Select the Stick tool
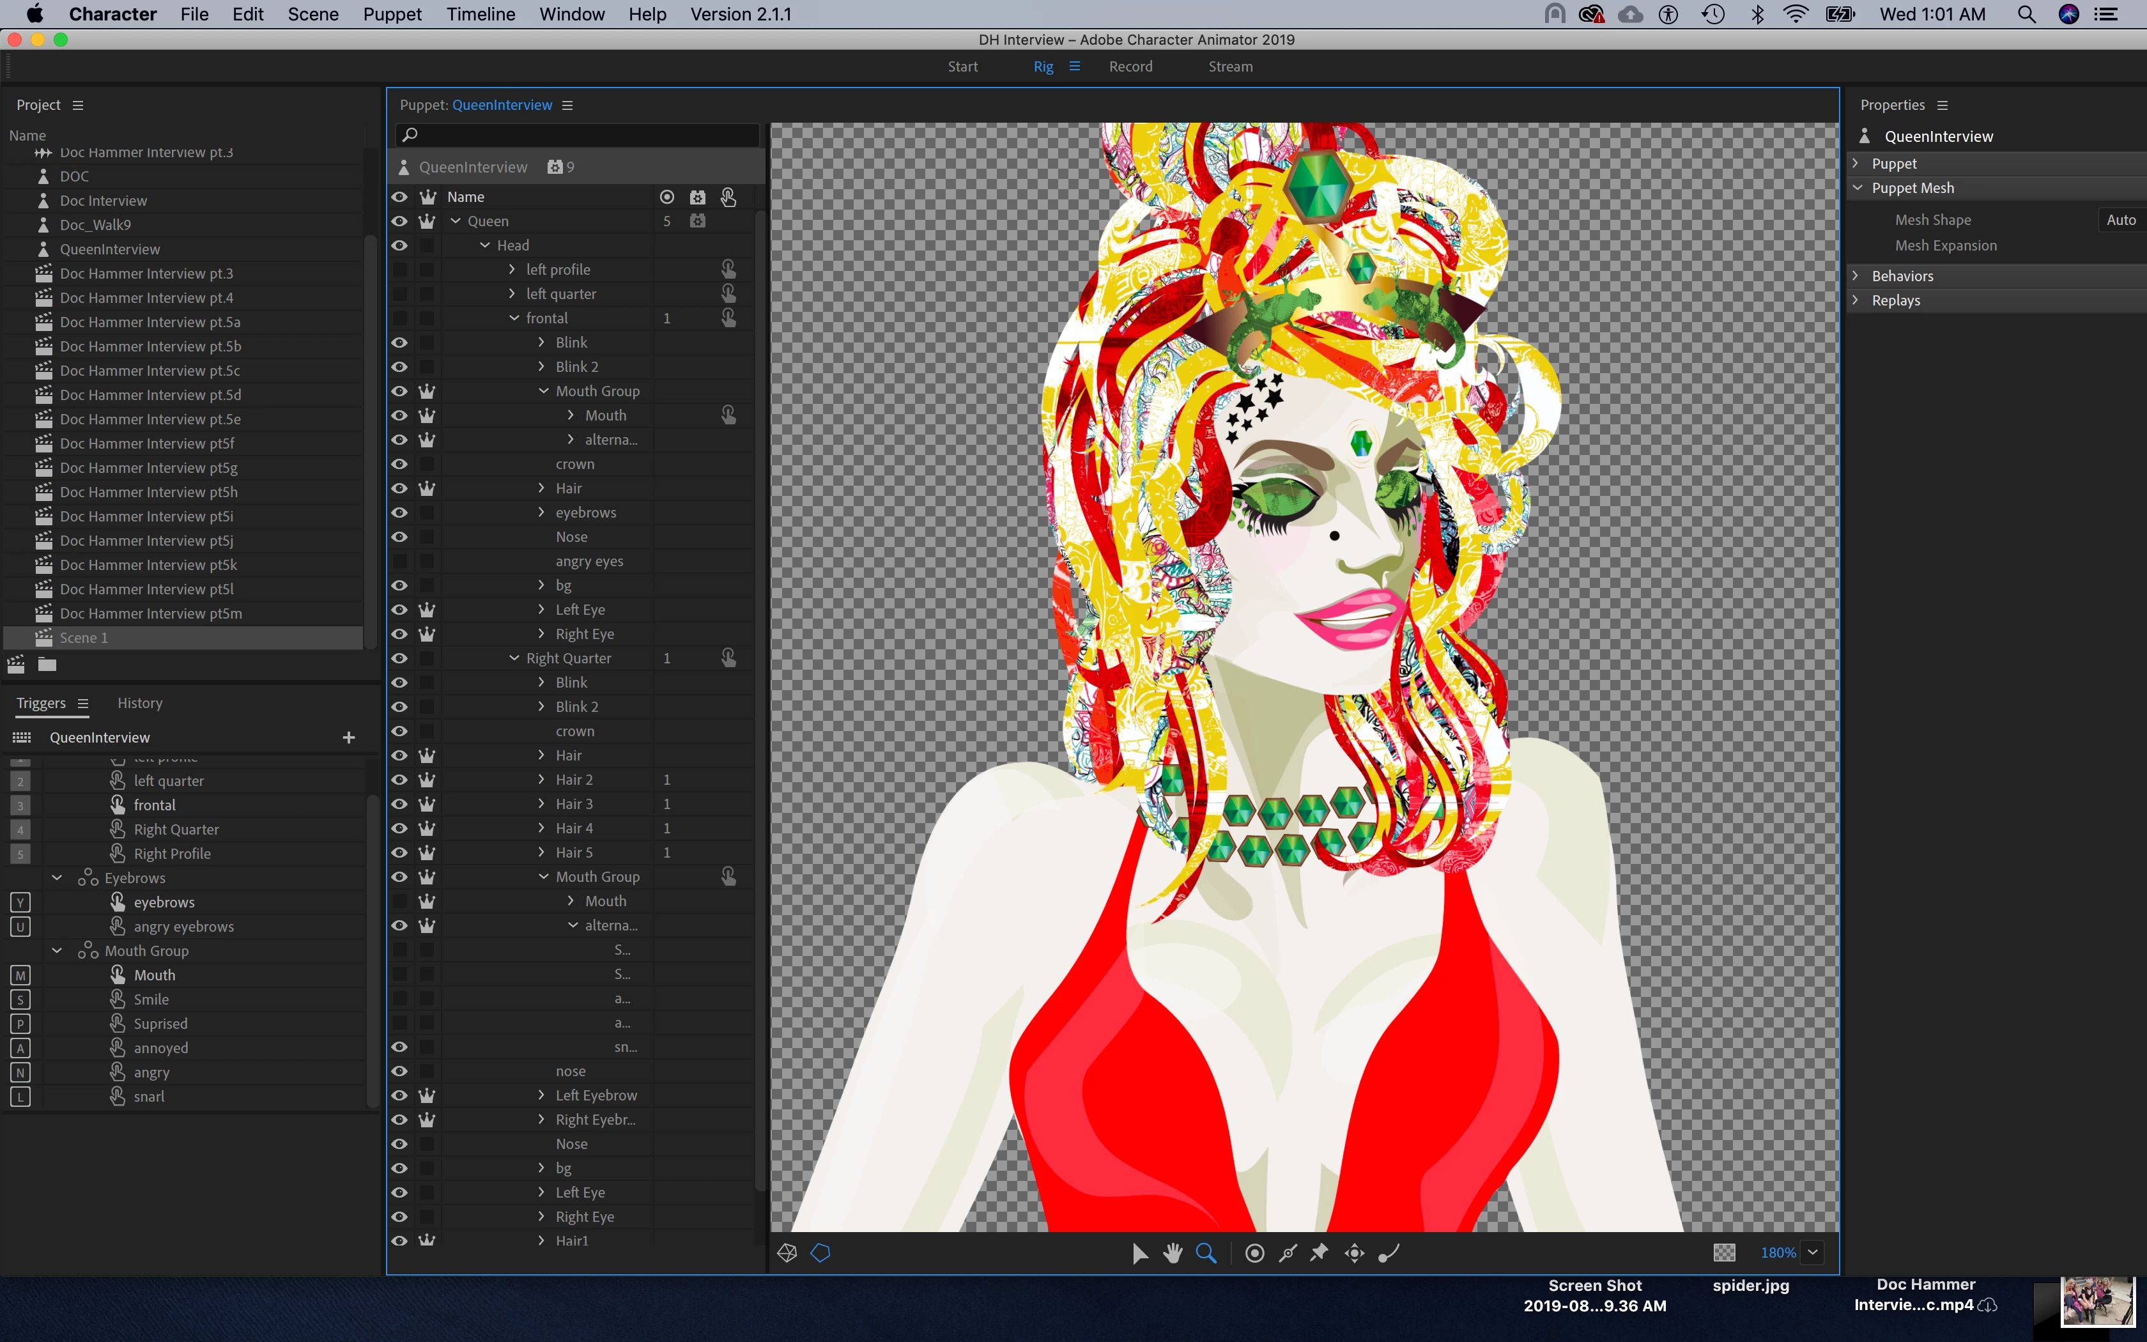 (1288, 1253)
